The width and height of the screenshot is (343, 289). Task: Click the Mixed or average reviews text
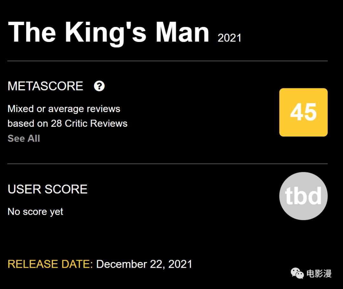point(64,109)
